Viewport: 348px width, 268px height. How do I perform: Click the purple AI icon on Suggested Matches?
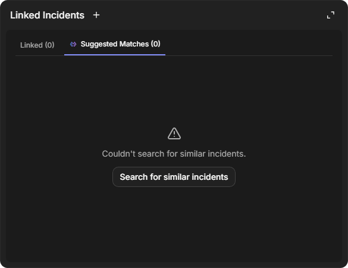tap(73, 44)
